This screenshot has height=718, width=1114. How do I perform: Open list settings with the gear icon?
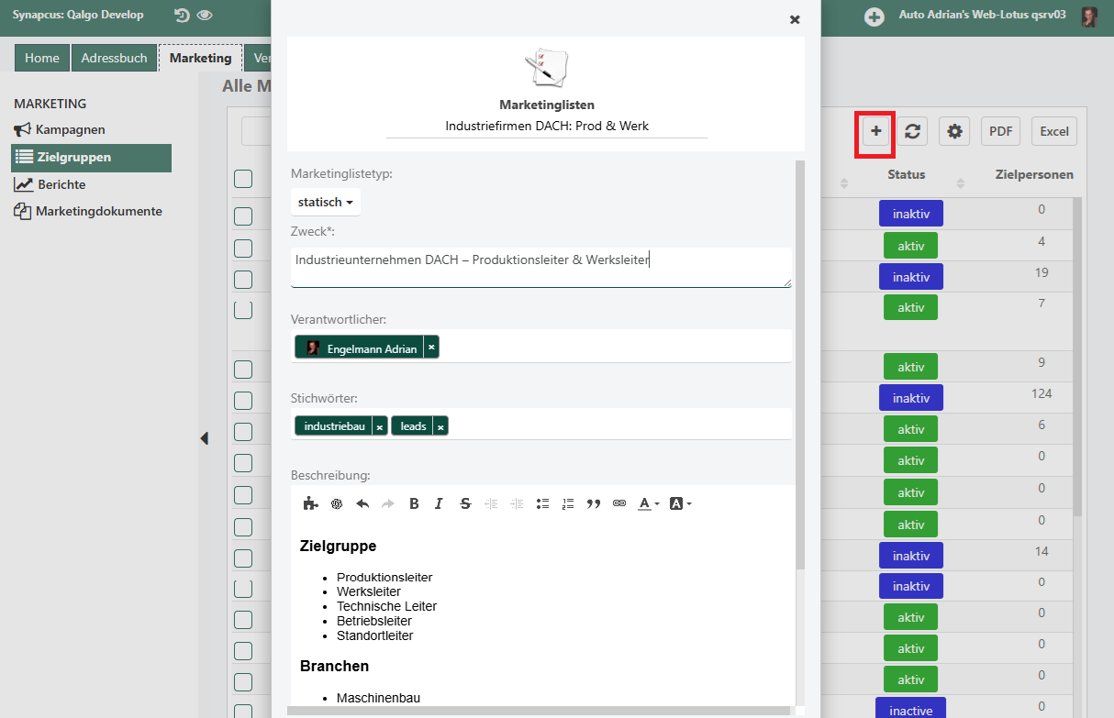[x=955, y=131]
